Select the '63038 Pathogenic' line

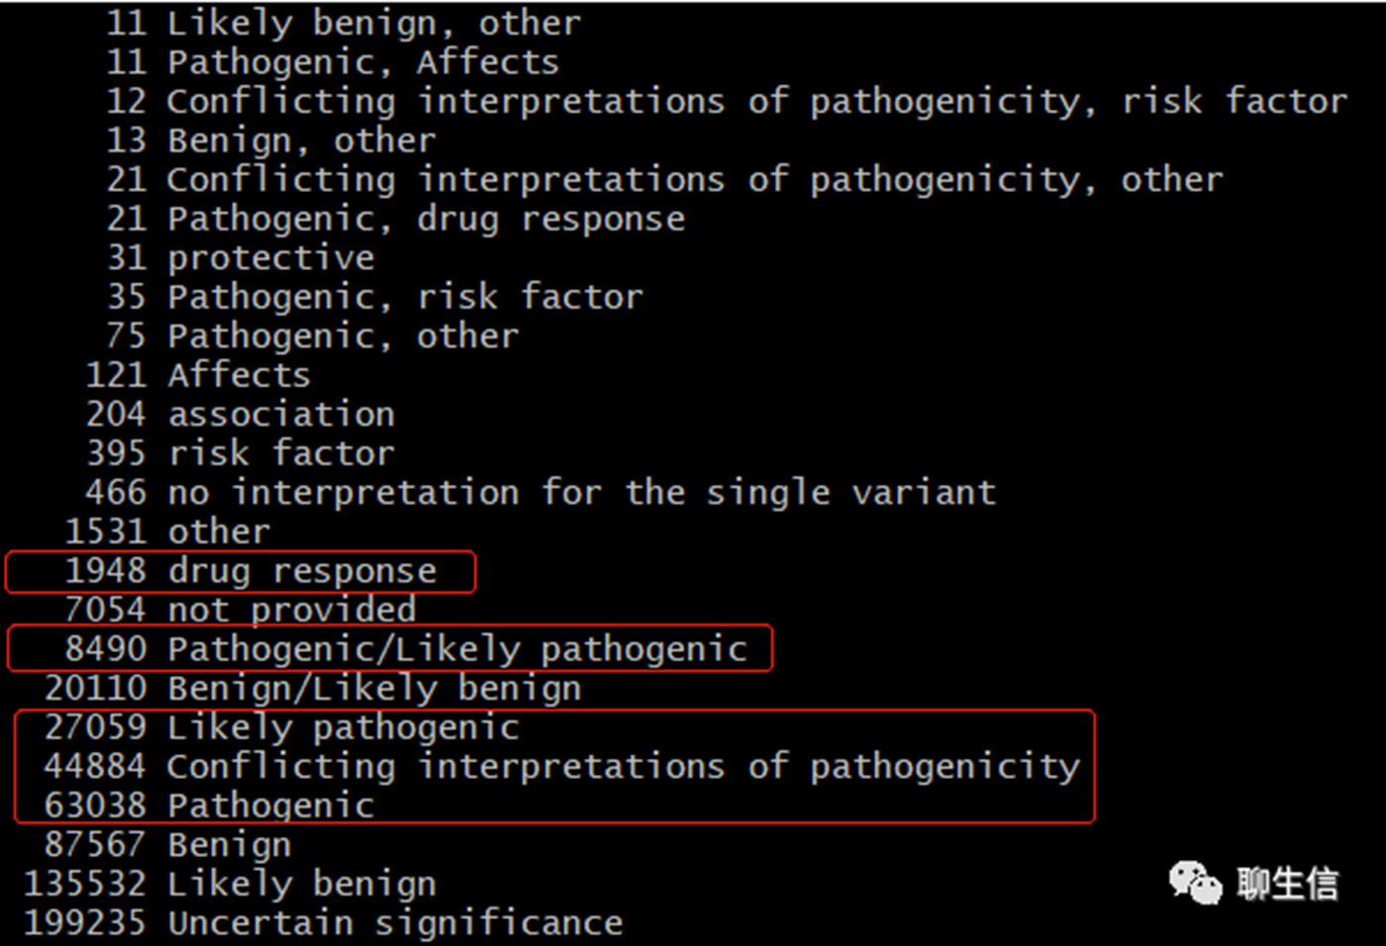209,805
